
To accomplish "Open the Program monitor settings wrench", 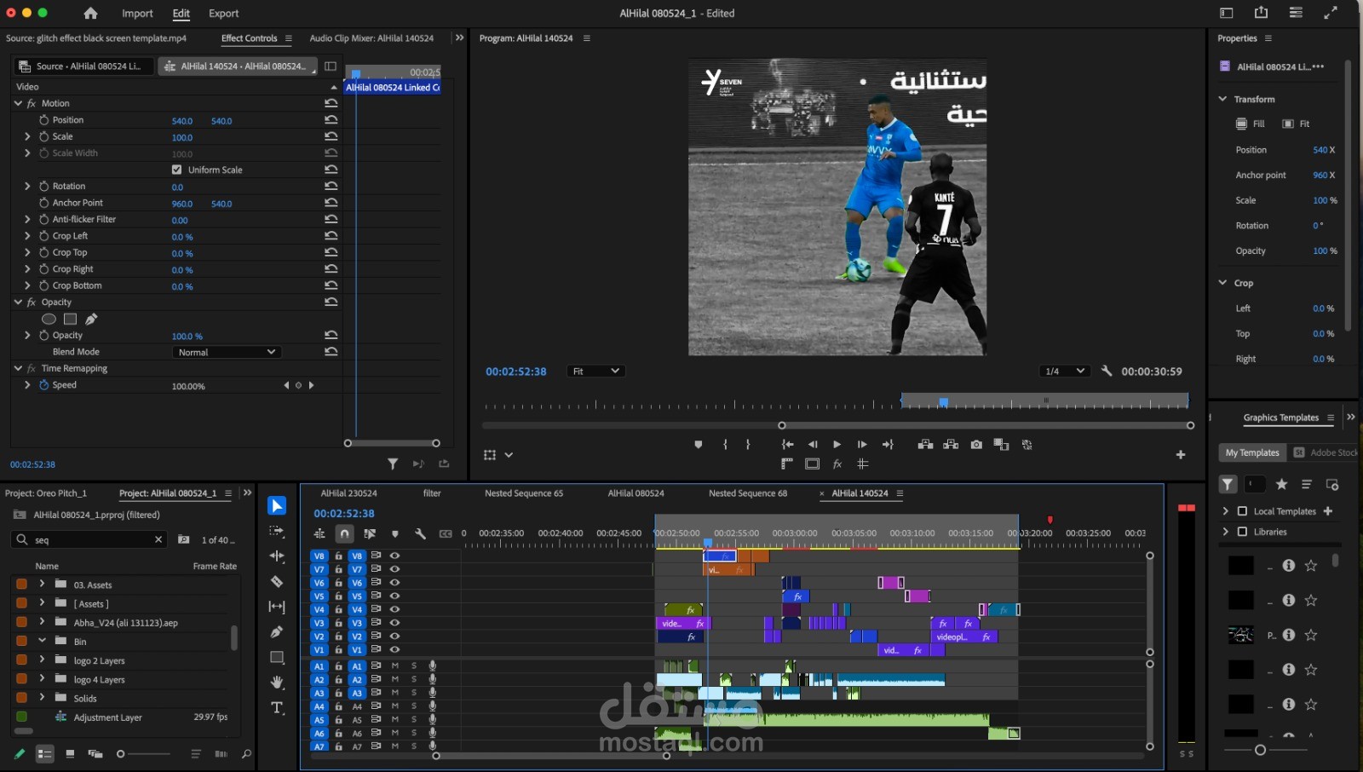I will [x=1107, y=372].
